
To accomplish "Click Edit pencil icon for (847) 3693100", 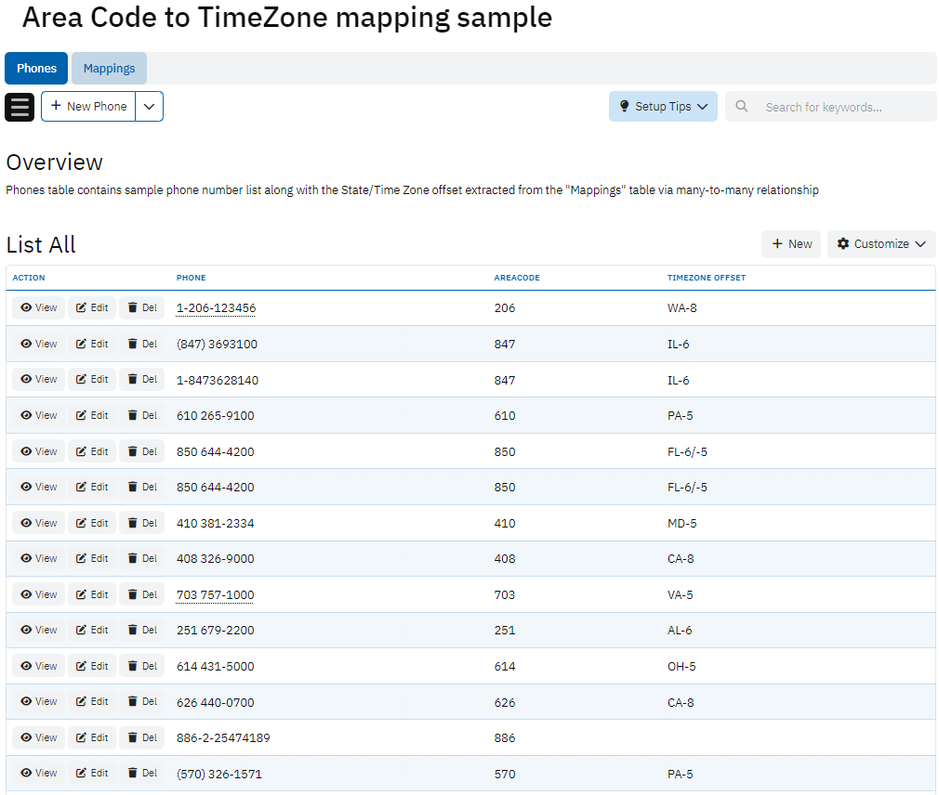I will 82,345.
